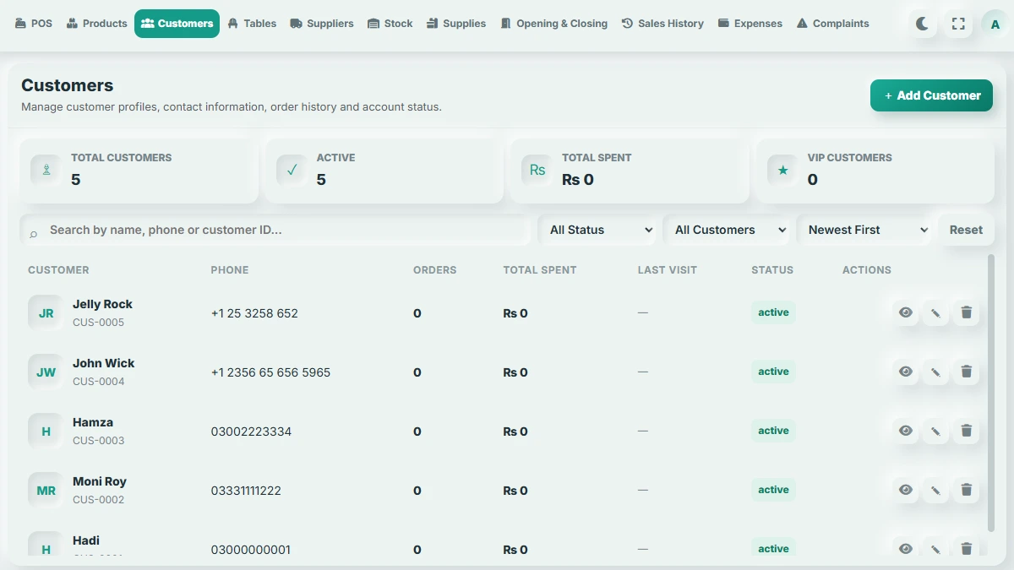Toggle dark mode moon icon
1014x570 pixels.
coord(922,24)
